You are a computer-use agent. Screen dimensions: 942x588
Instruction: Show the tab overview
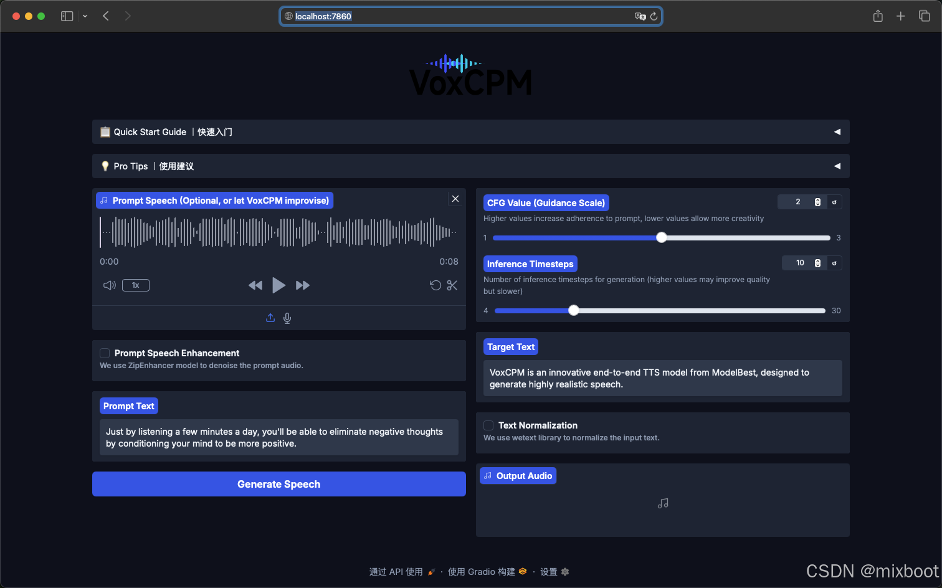click(x=925, y=16)
